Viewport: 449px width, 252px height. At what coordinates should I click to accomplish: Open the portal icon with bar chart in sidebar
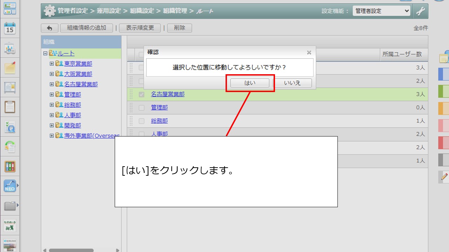tap(10, 9)
